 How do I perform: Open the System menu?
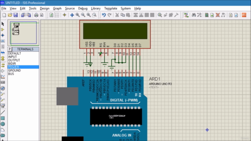pos(125,9)
